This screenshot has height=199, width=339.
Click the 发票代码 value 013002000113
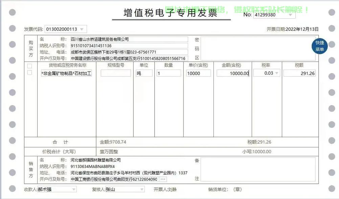pyautogui.click(x=62, y=29)
